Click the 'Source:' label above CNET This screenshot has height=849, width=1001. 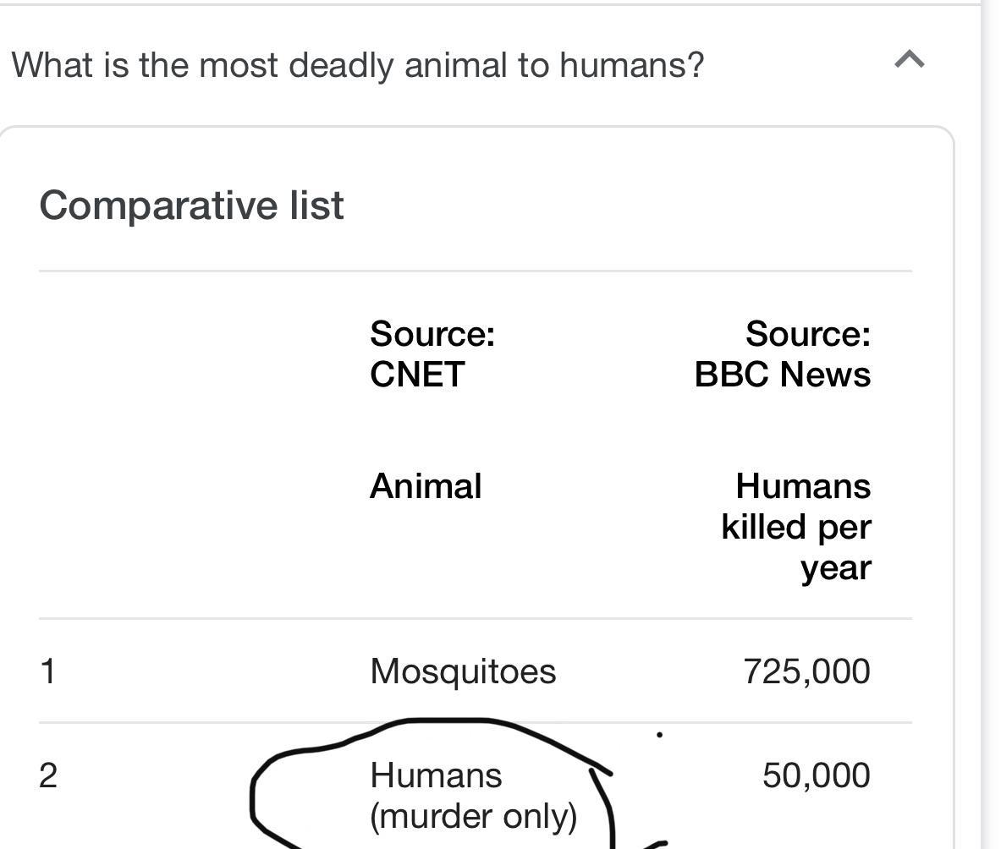(x=432, y=334)
